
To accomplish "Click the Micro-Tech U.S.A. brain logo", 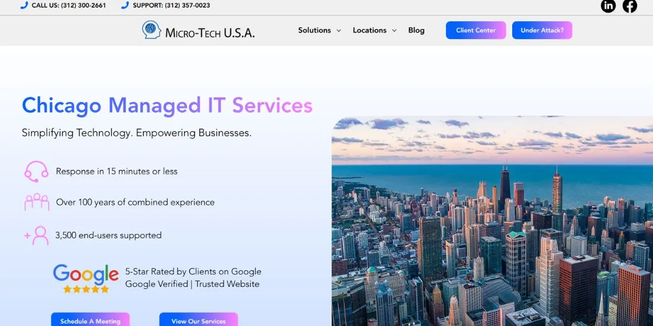I will click(151, 30).
